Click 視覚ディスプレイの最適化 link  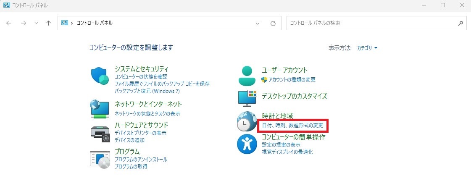tap(287, 152)
